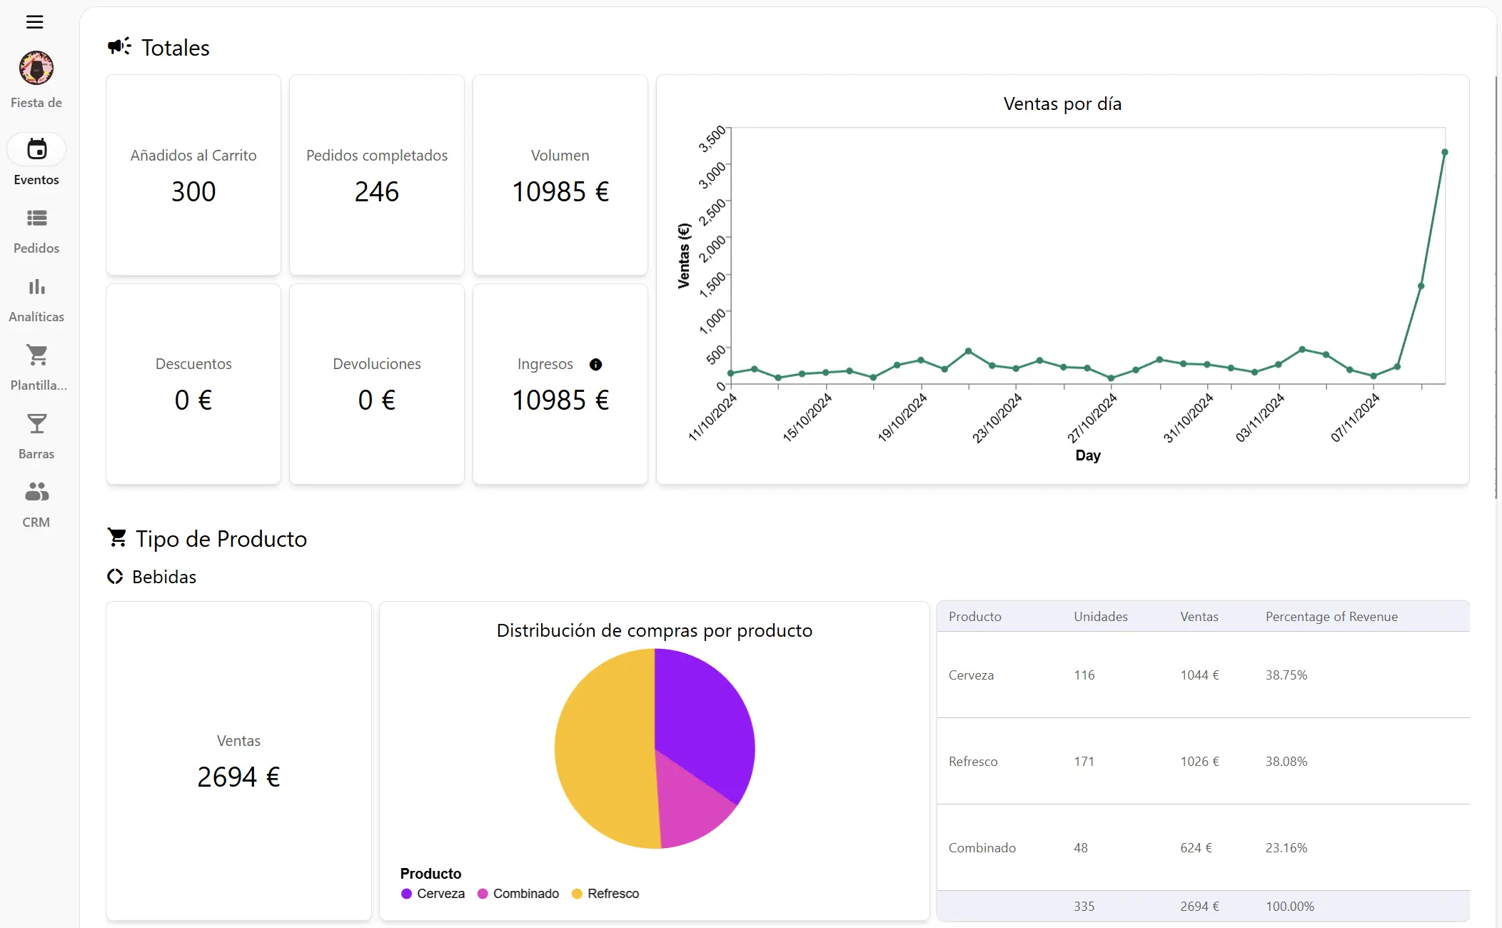
Task: Click the 100.00% total cell
Action: (x=1290, y=907)
